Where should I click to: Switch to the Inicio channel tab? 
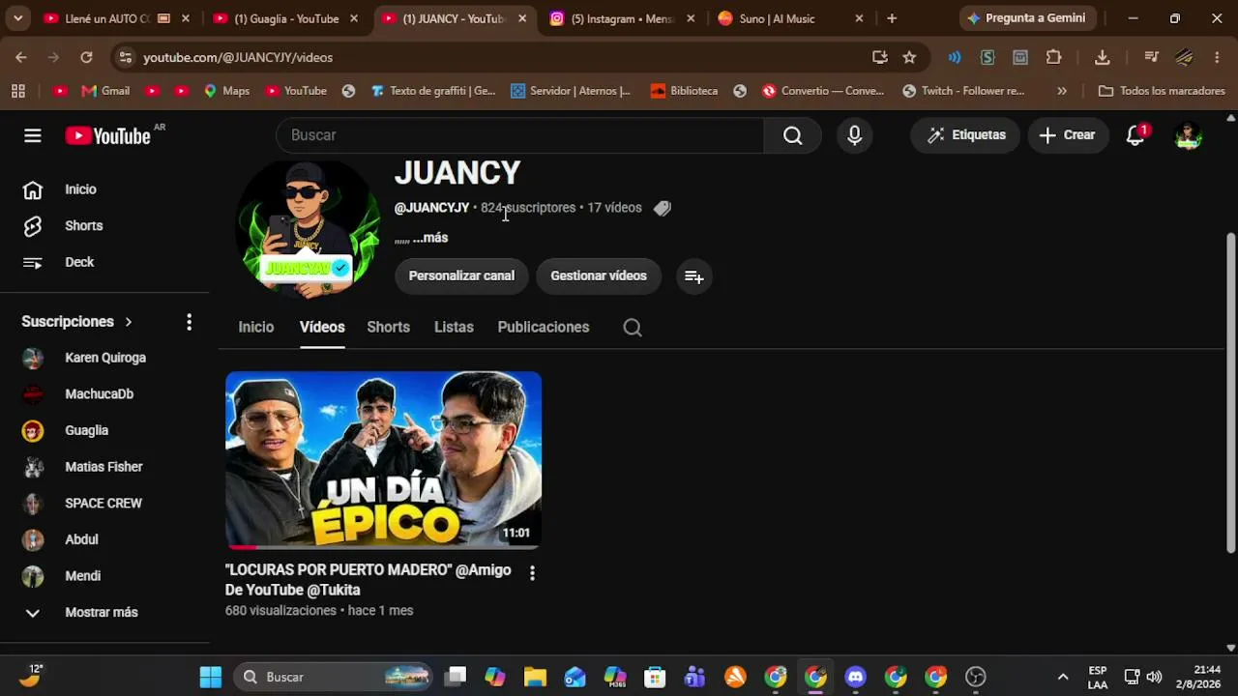[256, 328]
